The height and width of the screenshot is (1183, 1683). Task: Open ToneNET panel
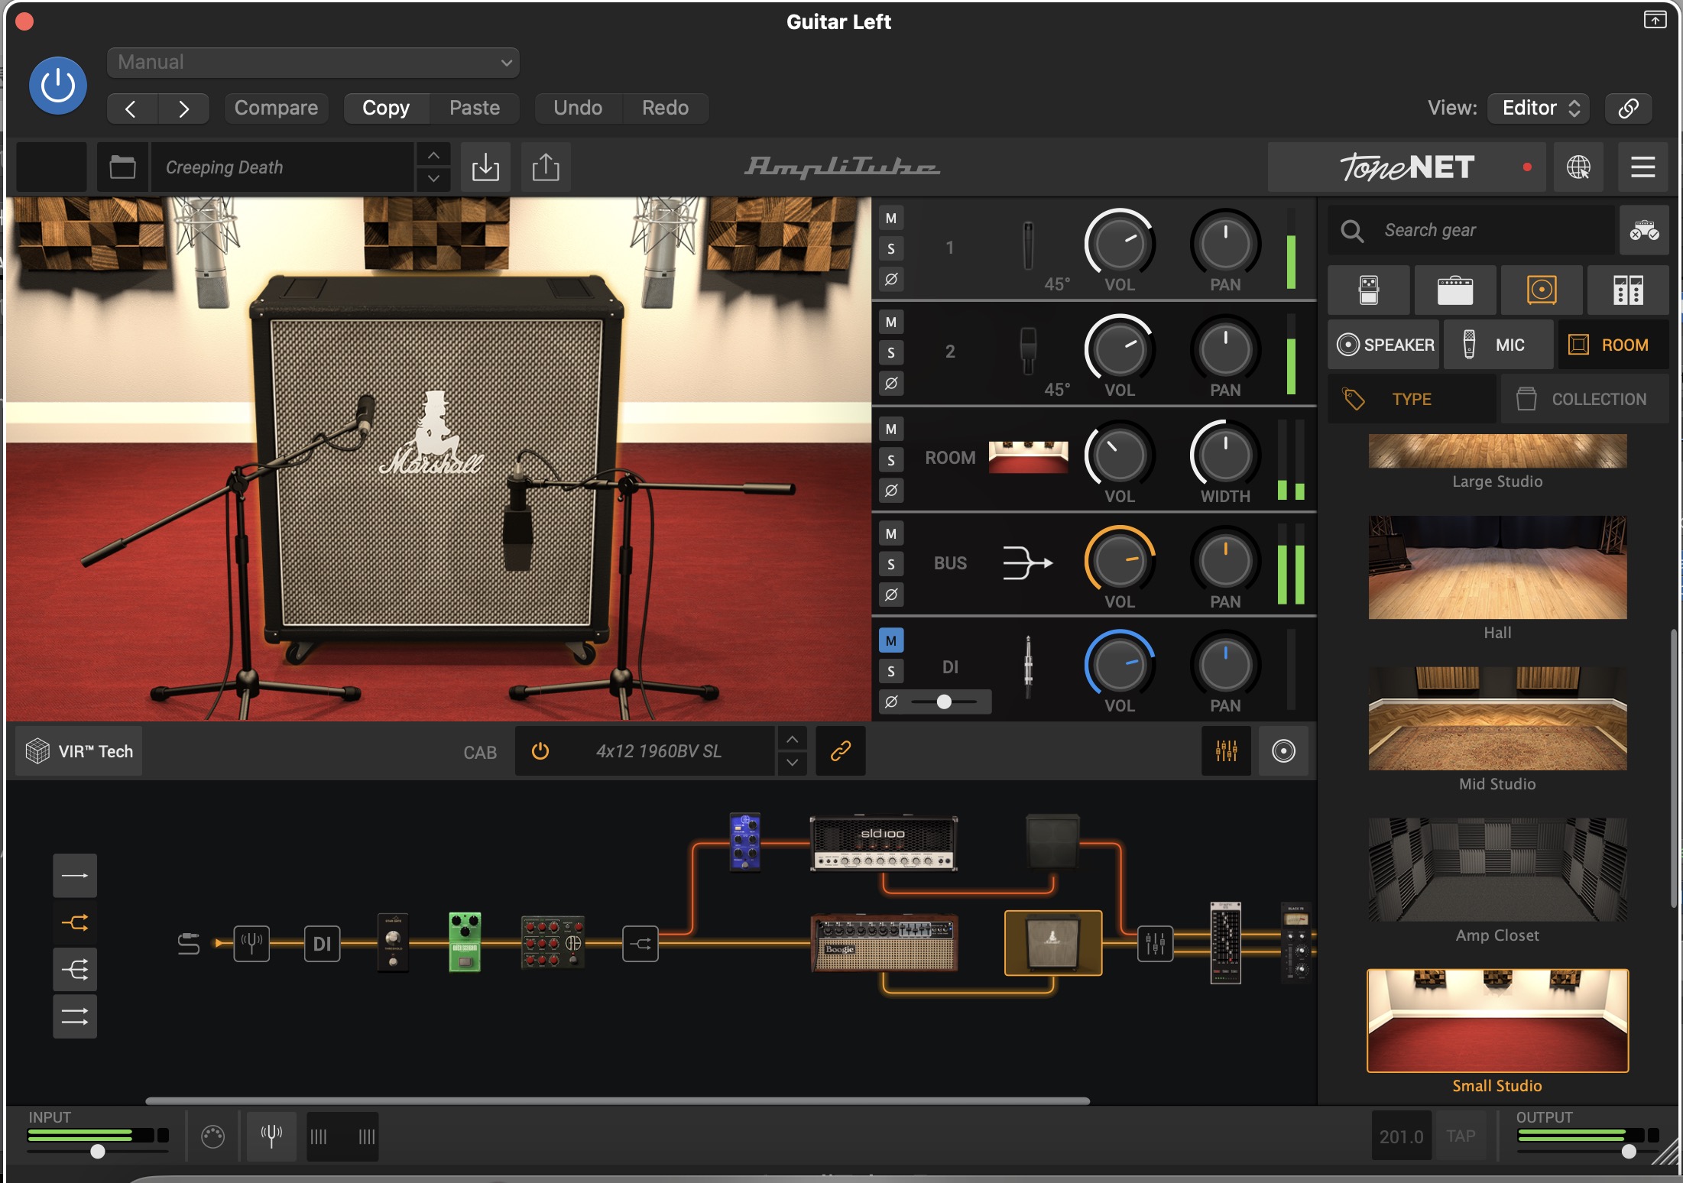[x=1406, y=167]
